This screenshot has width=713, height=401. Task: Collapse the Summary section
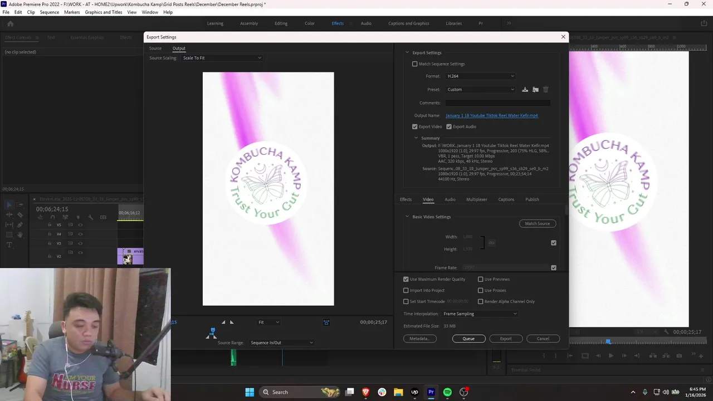416,138
